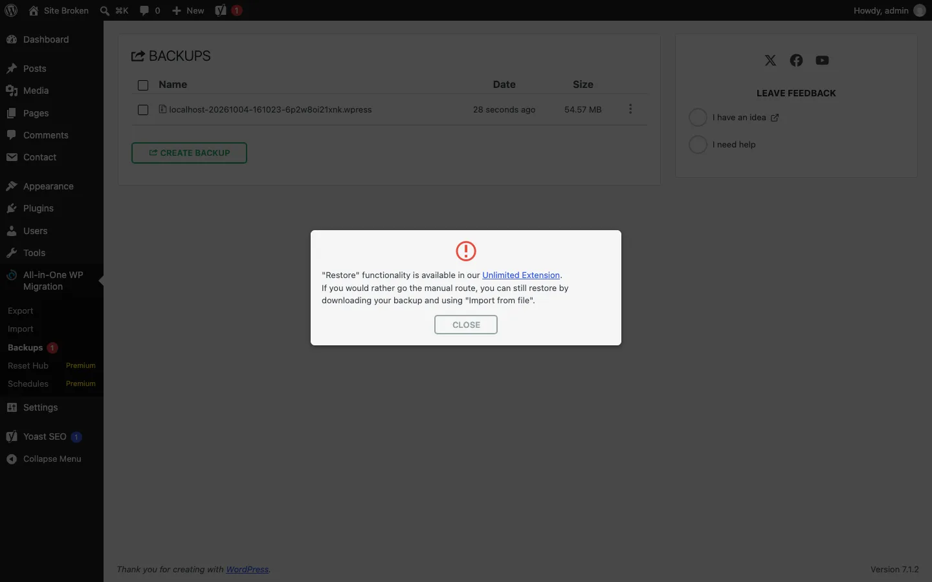Click the WordPress logo in admin bar
This screenshot has width=932, height=582.
pyautogui.click(x=11, y=10)
